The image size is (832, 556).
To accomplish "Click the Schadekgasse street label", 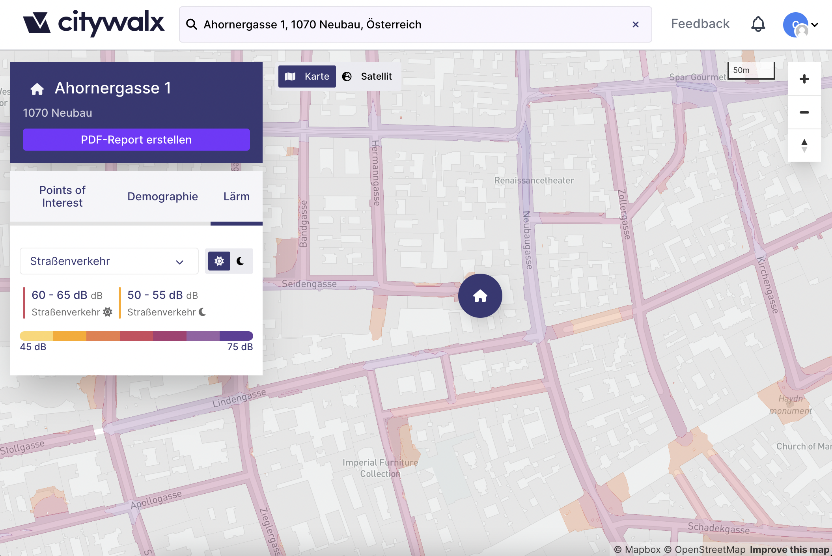I will 718,528.
